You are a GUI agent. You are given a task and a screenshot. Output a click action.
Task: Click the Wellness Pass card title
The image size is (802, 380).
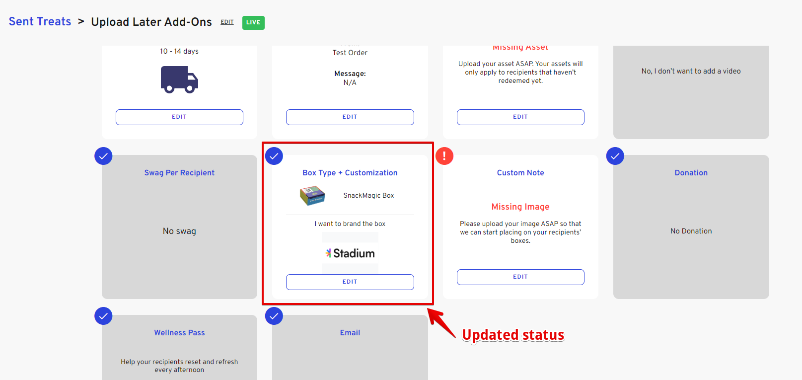click(x=179, y=333)
